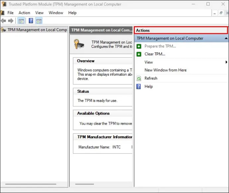229x193 pixels.
Task: Click 'You may clear the TPM to remove' text
Action: pos(106,124)
